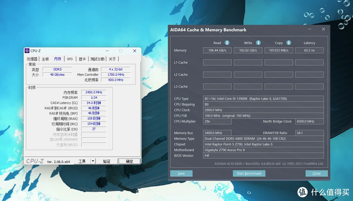Image resolution: width=353 pixels, height=201 pixels.
Task: Open the 显卡 tab
Action: pos(82,59)
